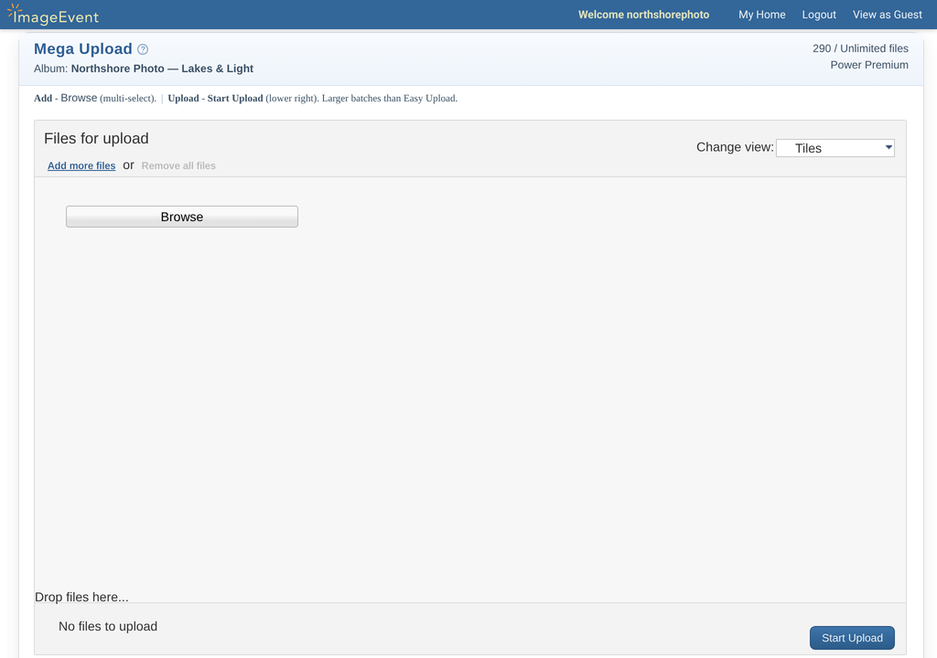Click the Change view label

coord(735,147)
